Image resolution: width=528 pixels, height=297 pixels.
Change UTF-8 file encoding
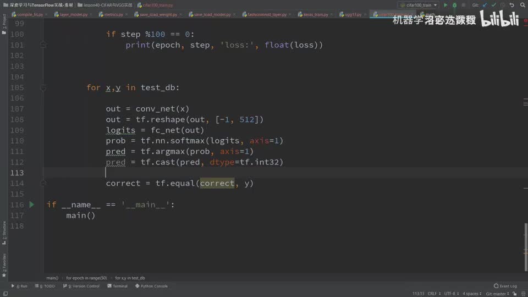(451, 294)
